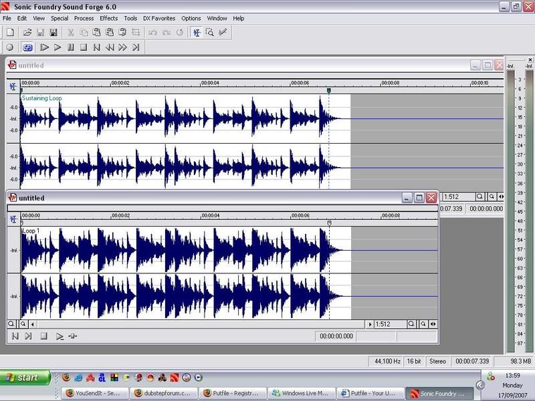The height and width of the screenshot is (401, 535).
Task: Click the Undo arrow icon
Action: click(153, 32)
